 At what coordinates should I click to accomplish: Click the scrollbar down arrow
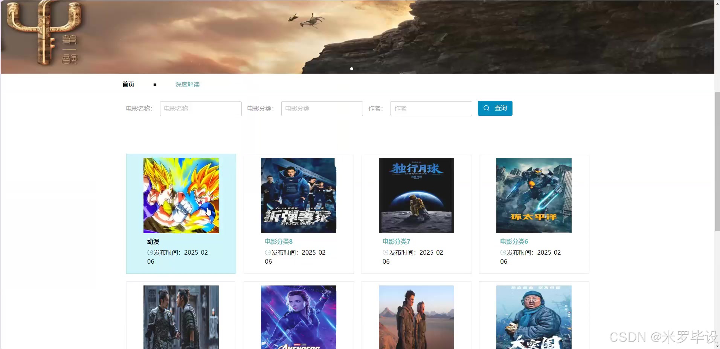coord(717,346)
